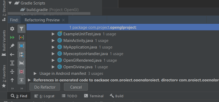The image size is (219, 102).
Task: Select OpenGlview.java class icon
Action: (60, 67)
